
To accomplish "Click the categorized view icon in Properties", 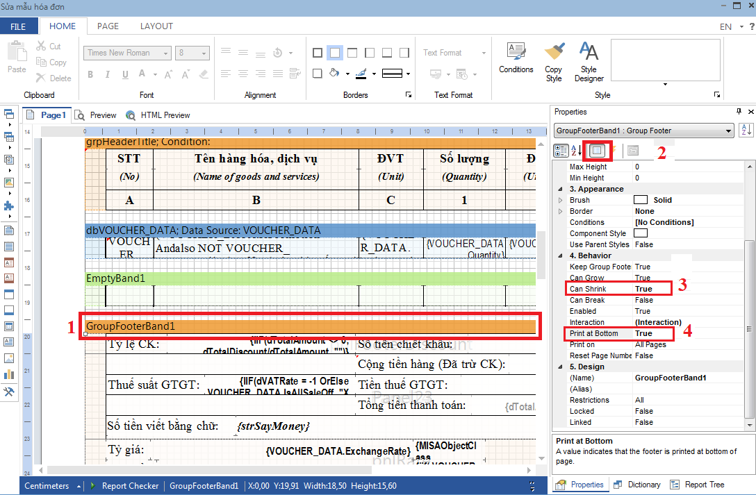I will [561, 151].
